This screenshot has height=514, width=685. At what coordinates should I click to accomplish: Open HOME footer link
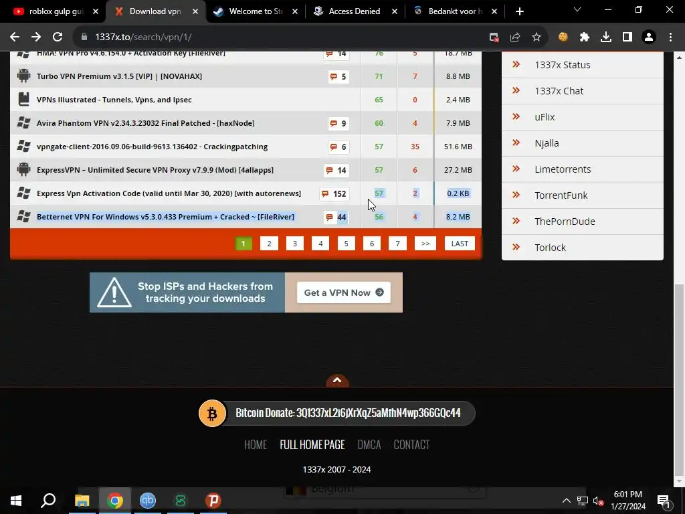256,444
